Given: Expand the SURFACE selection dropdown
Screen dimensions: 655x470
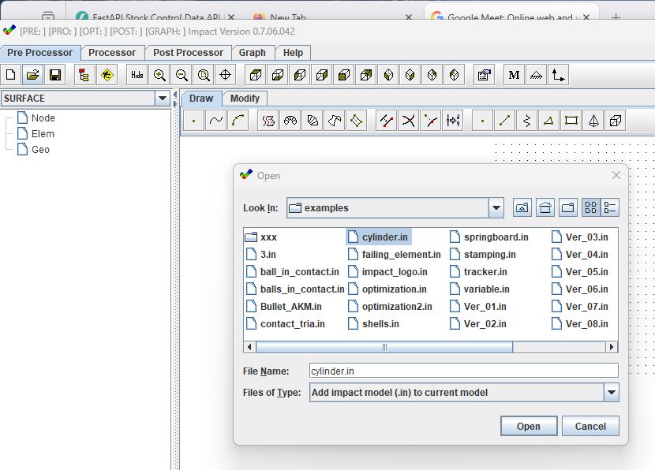Looking at the screenshot, I should click(x=163, y=99).
